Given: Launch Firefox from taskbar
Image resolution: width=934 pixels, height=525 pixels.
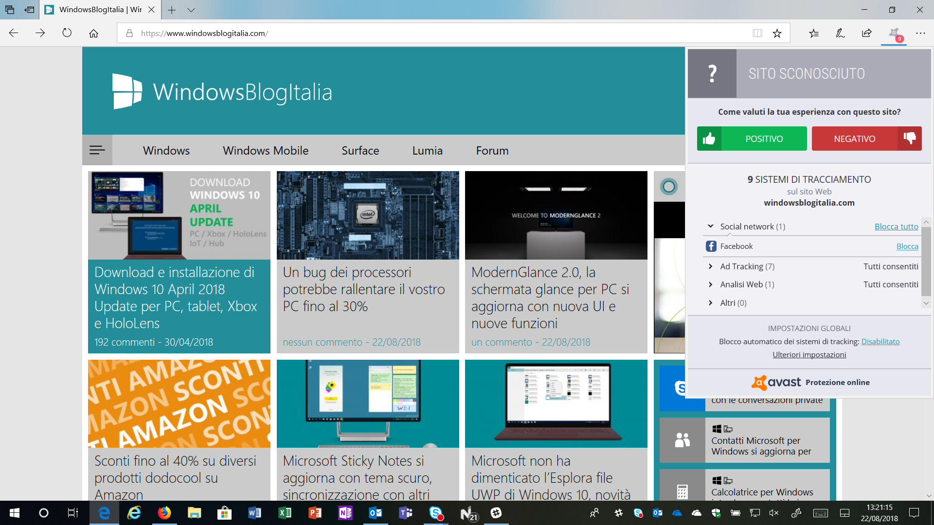Looking at the screenshot, I should 164,513.
